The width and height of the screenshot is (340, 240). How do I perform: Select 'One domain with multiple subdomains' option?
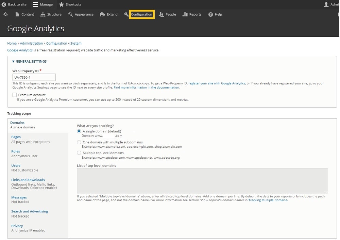point(79,142)
